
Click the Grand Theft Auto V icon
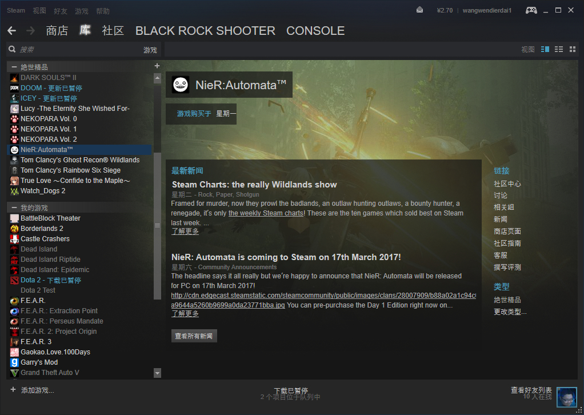pyautogui.click(x=14, y=373)
